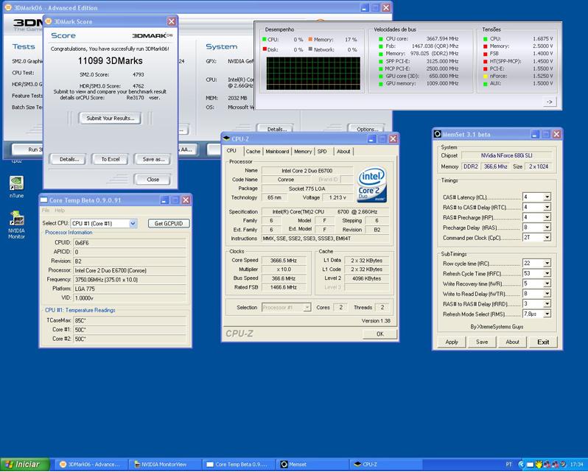Click the Frequency field in Core Temp
588x472 pixels.
coord(130,280)
